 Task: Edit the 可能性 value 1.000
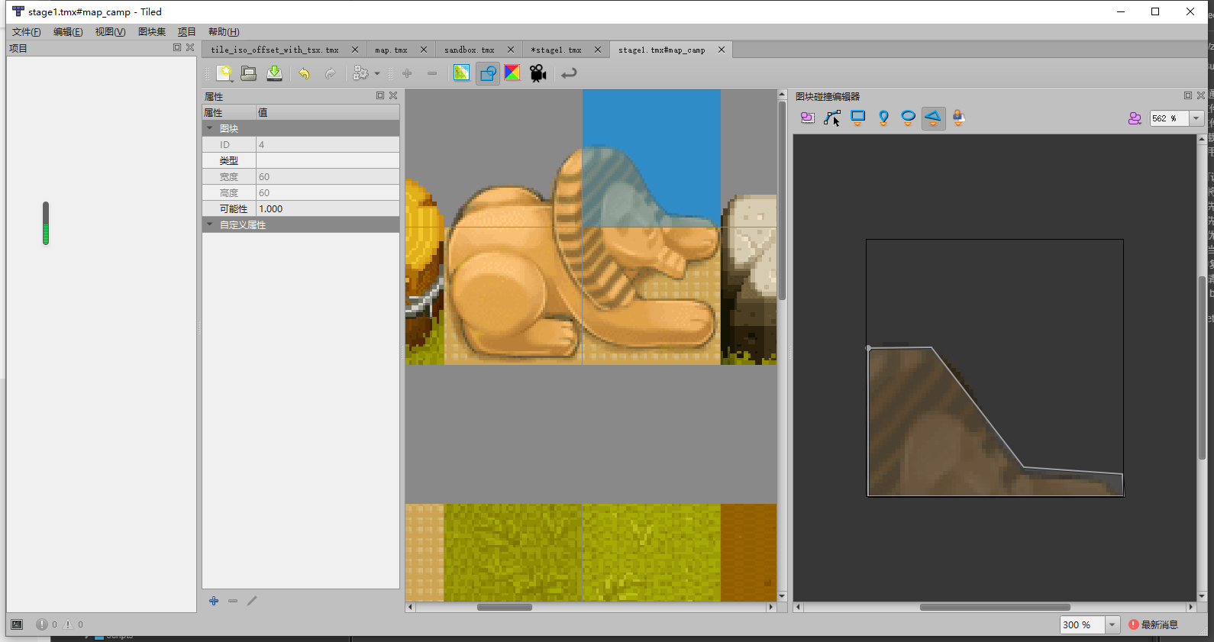(x=328, y=208)
